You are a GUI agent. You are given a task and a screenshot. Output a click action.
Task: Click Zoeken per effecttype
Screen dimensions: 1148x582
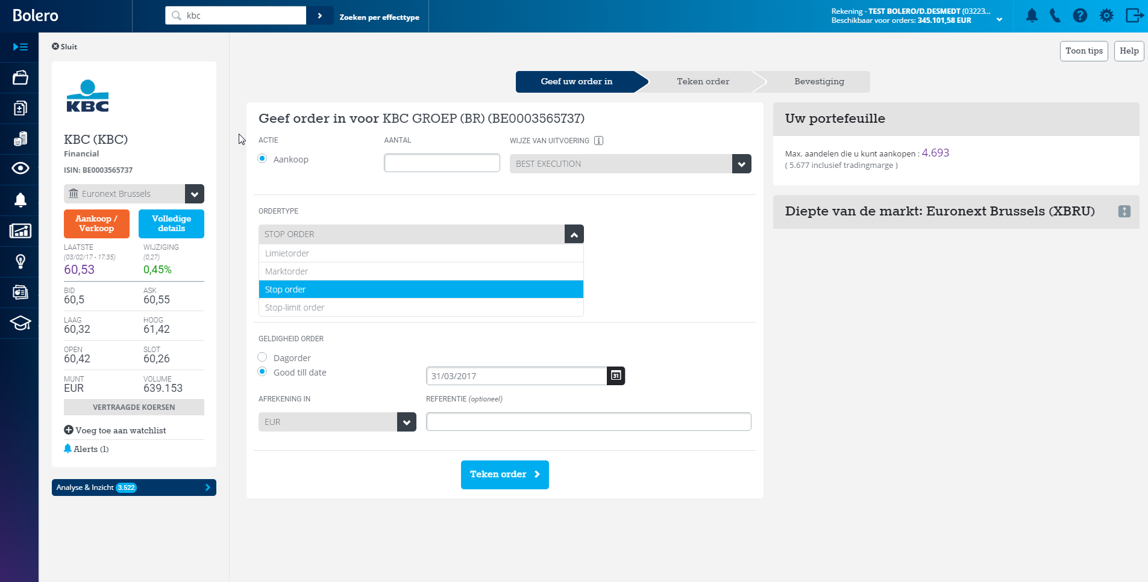click(x=379, y=17)
